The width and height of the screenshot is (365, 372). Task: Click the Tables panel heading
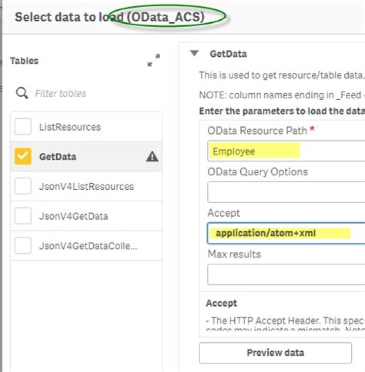click(x=24, y=61)
